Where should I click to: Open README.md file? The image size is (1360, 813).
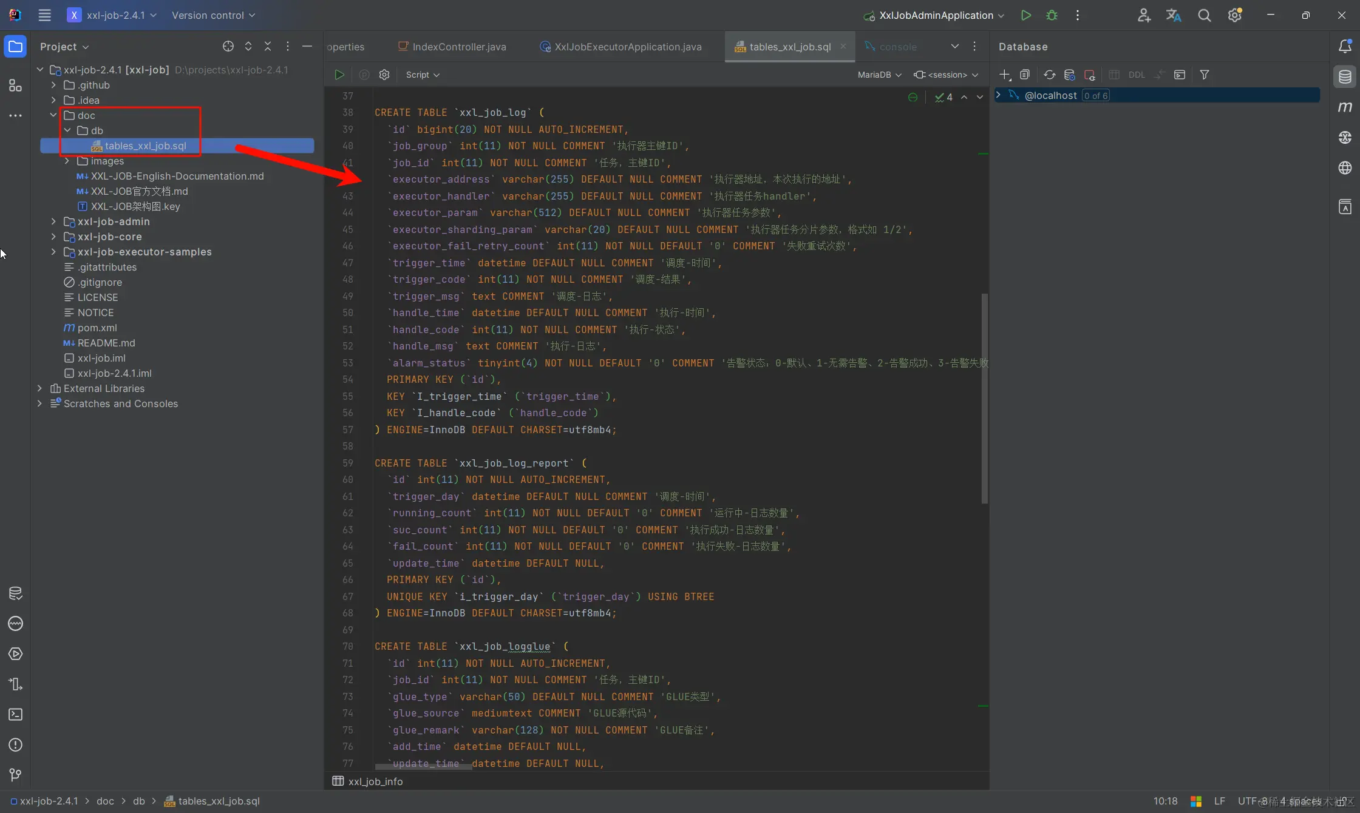pos(106,343)
